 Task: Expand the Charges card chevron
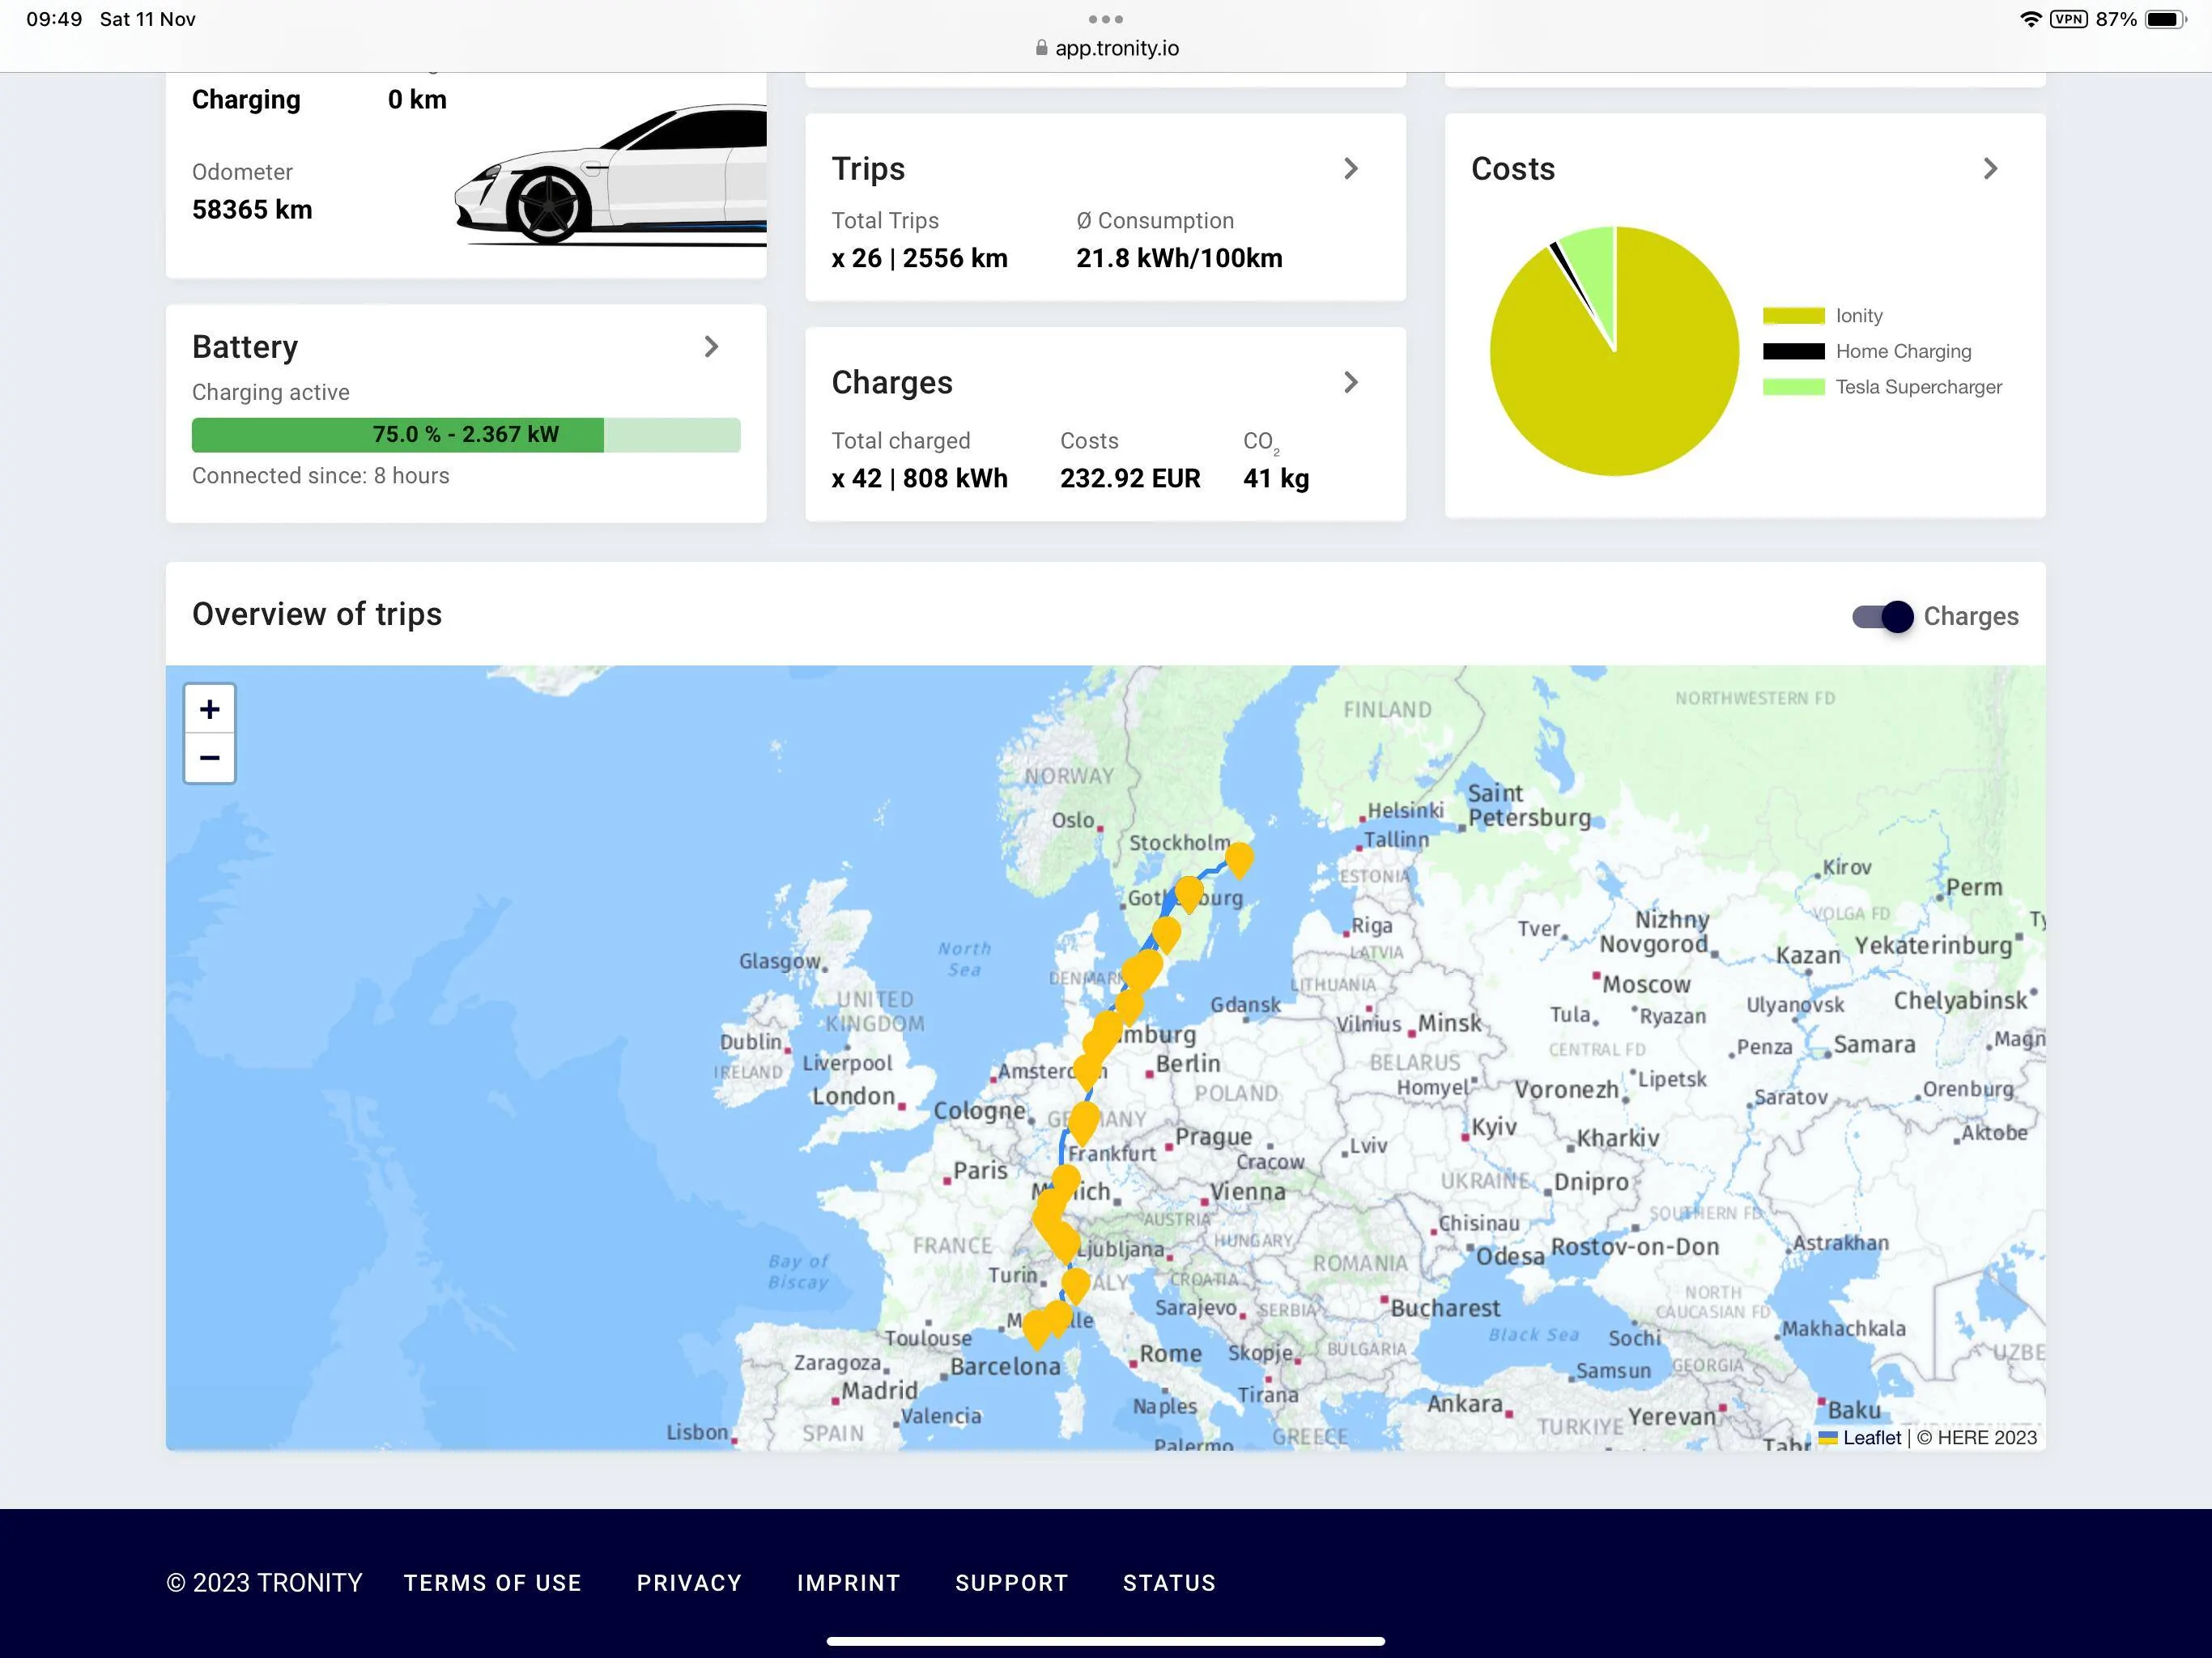click(x=1351, y=382)
